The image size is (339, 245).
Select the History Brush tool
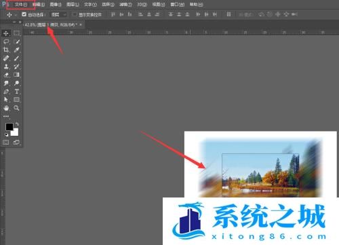click(16, 67)
